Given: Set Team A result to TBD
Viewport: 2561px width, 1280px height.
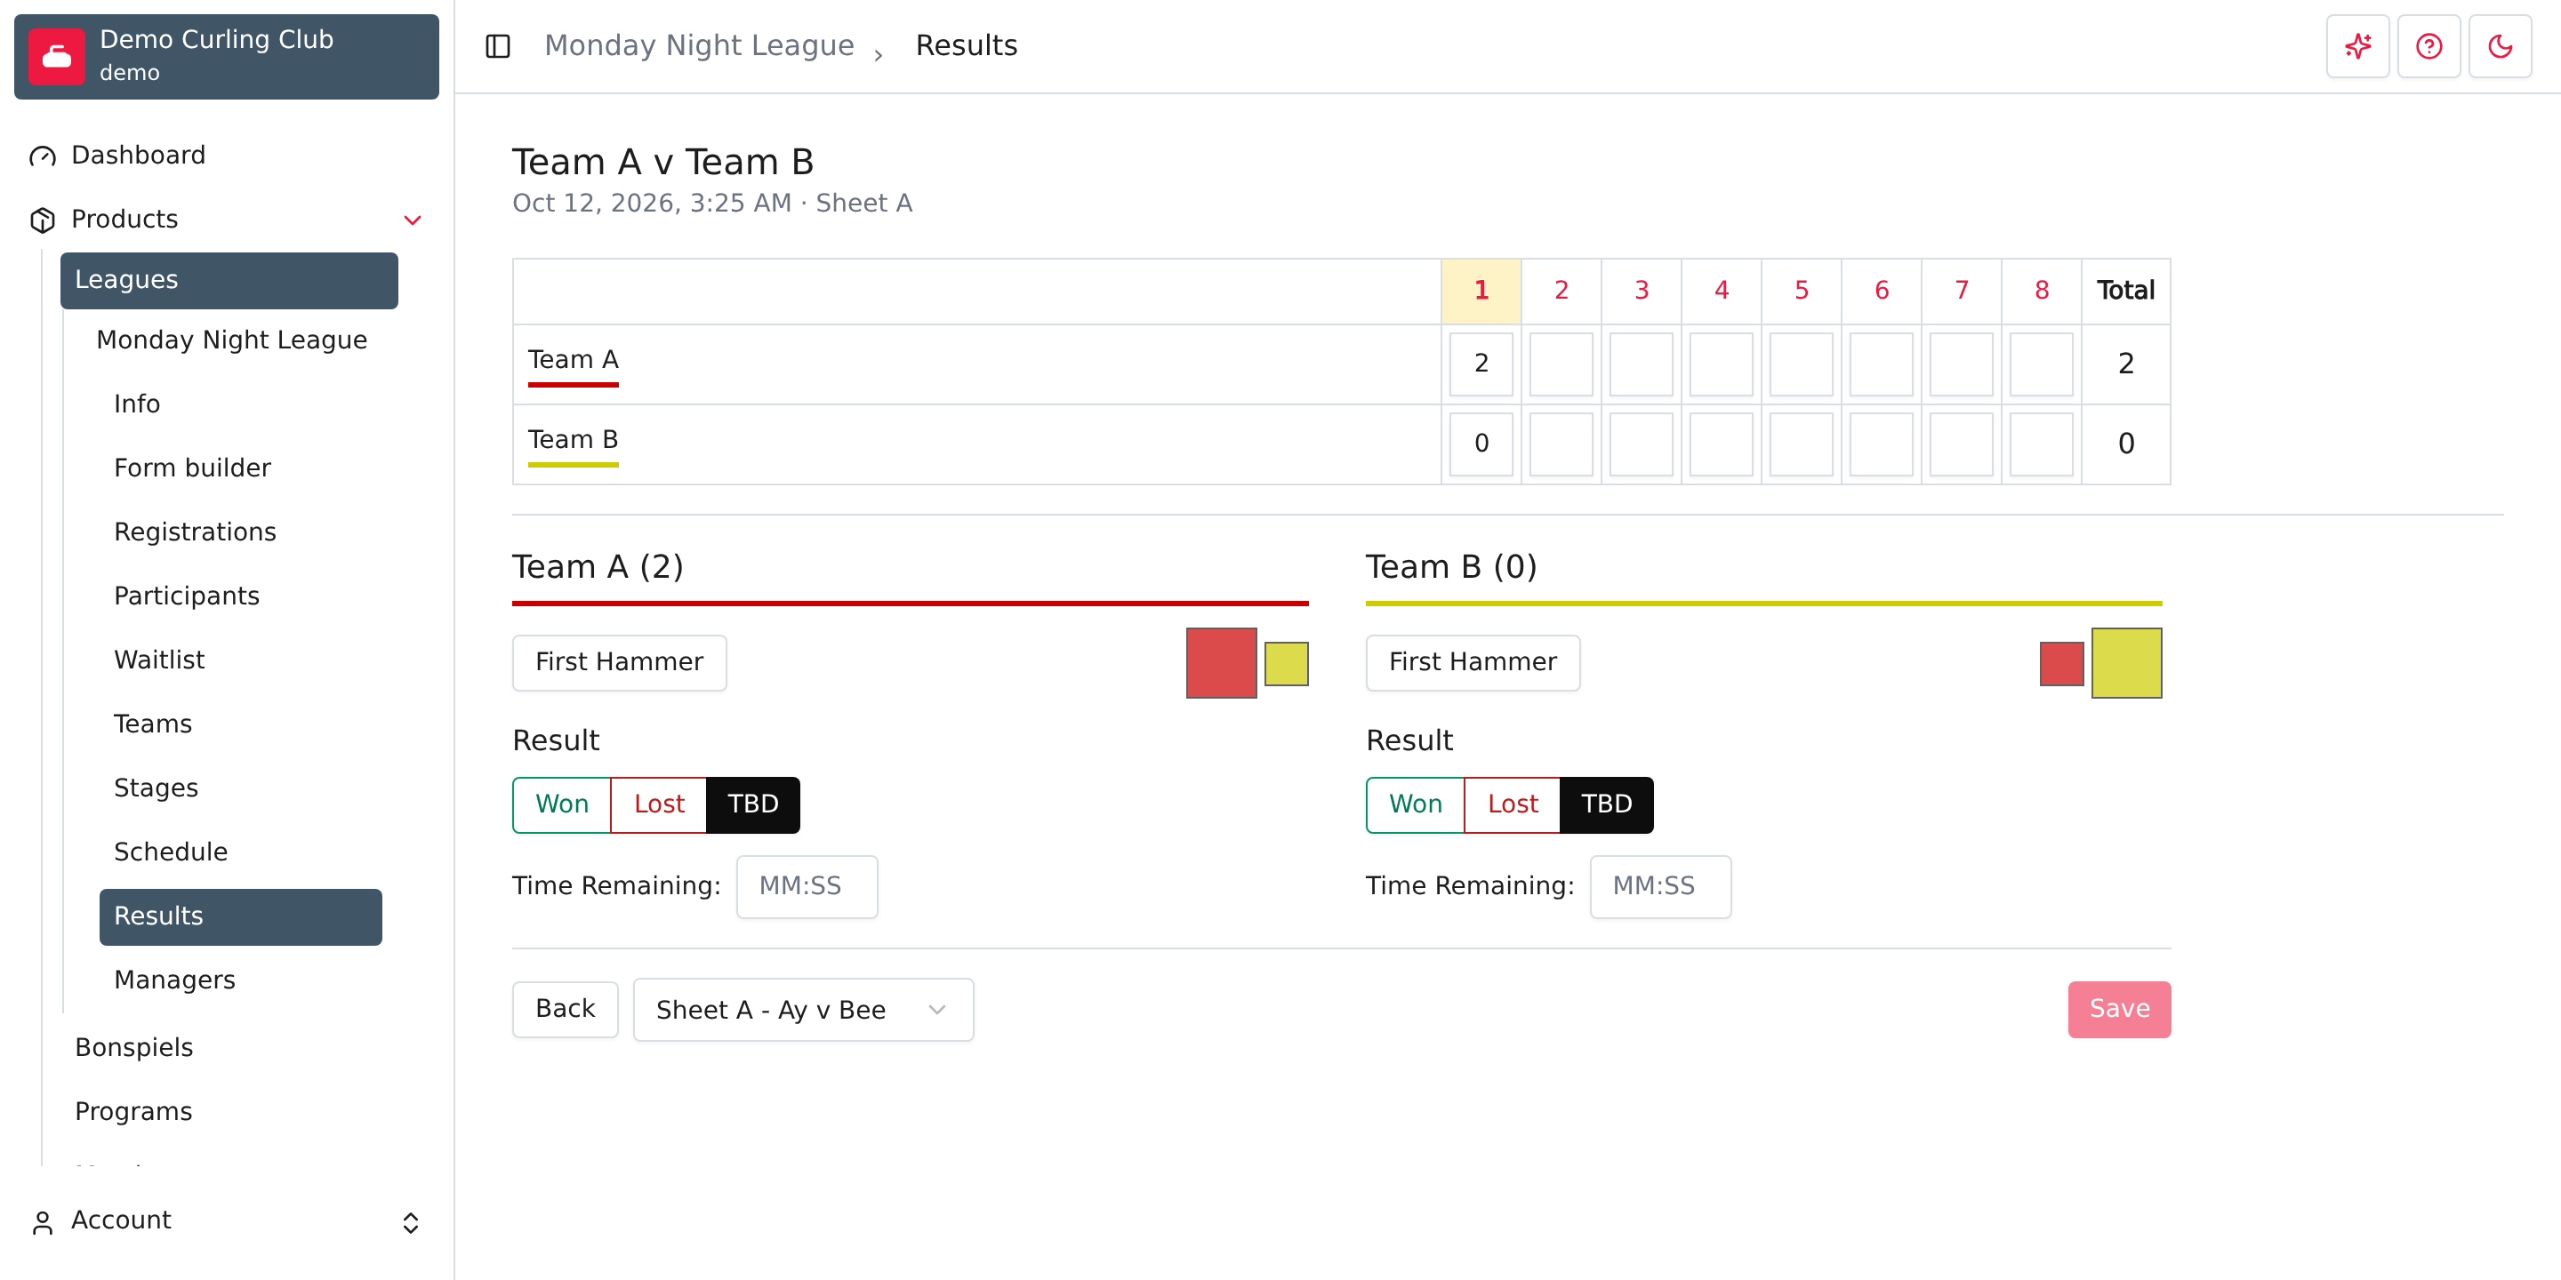Looking at the screenshot, I should tap(752, 805).
